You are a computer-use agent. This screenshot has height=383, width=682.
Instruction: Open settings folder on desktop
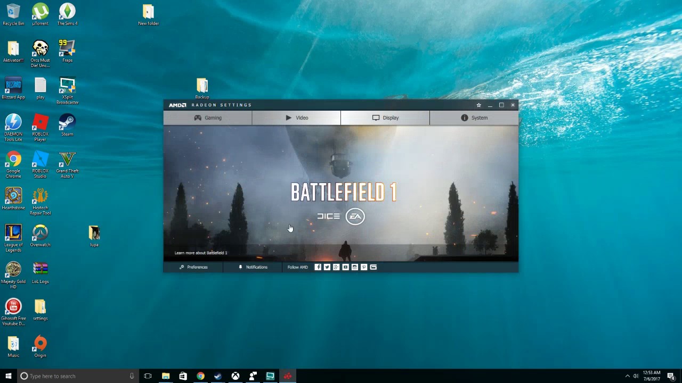(x=40, y=309)
